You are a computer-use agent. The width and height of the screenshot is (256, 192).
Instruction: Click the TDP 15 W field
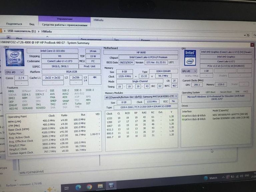click(93, 56)
